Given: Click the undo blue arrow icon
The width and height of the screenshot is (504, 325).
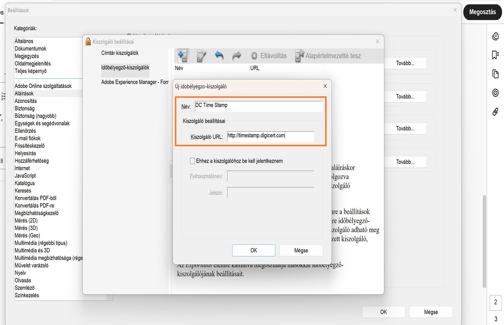Looking at the screenshot, I should click(x=219, y=56).
